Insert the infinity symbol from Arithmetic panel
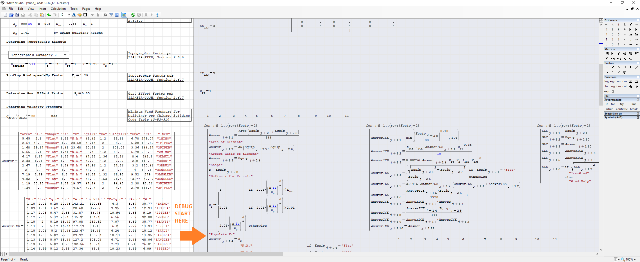The image size is (640, 262). tap(606, 24)
